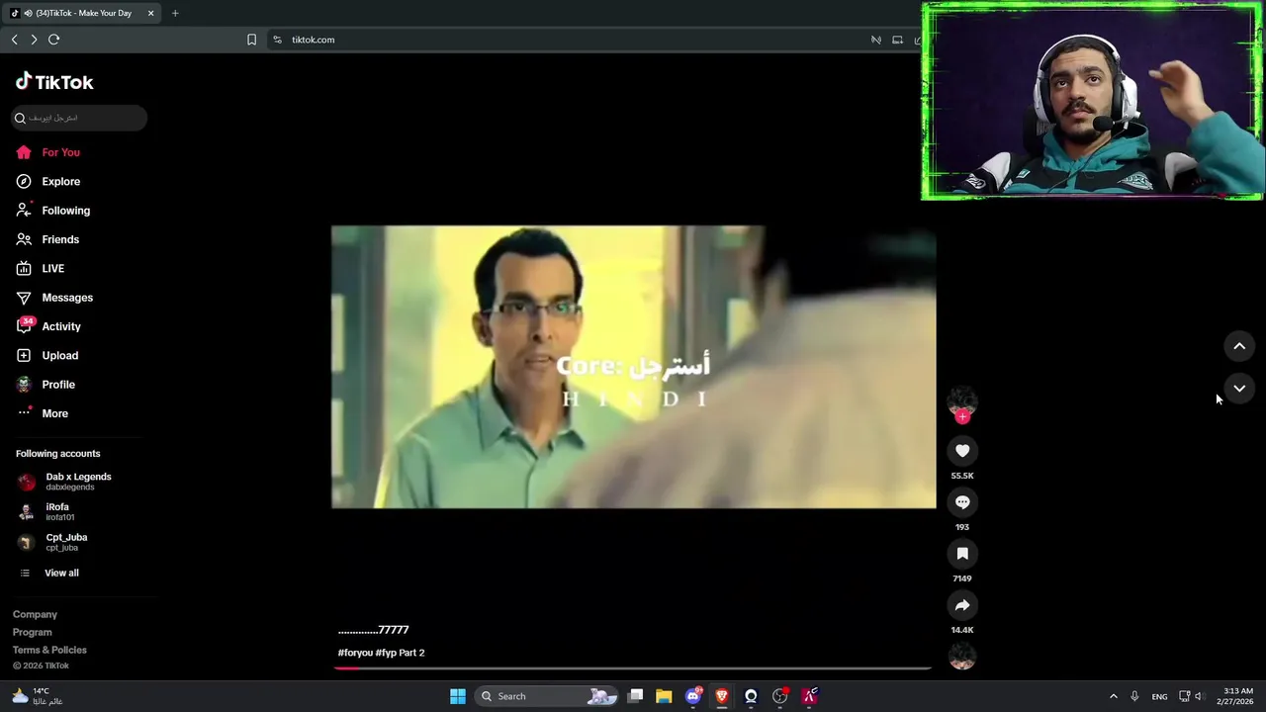Switch the ENG input language
This screenshot has height=712, width=1266.
pos(1159,696)
